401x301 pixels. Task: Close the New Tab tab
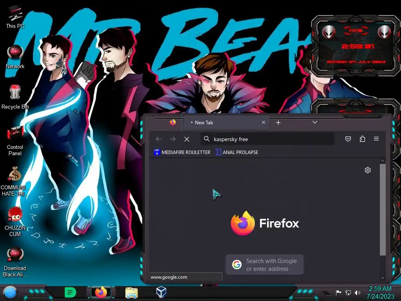point(264,122)
